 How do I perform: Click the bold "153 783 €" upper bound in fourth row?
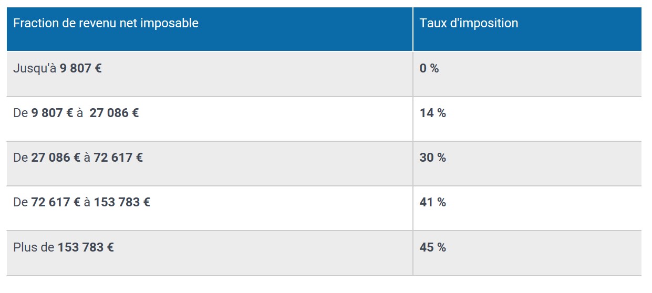click(122, 202)
